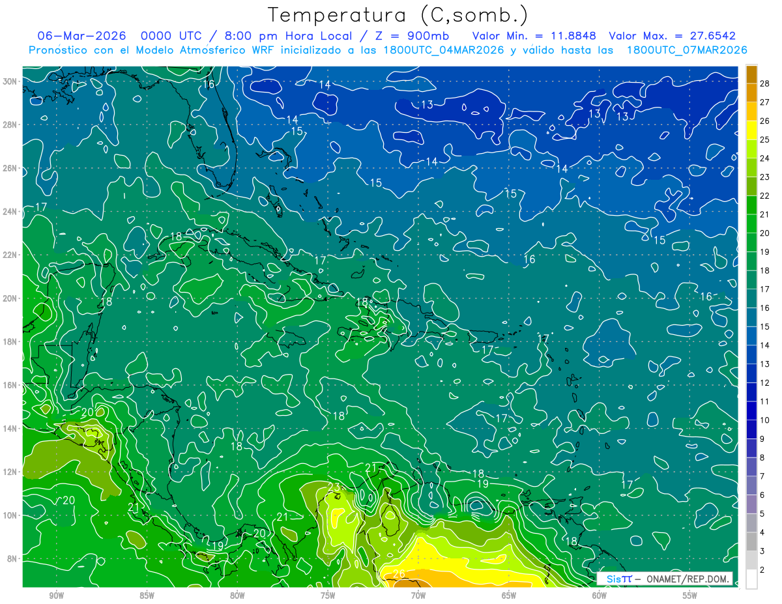Click the "28N" latitude axis label
The width and height of the screenshot is (782, 604).
click(x=11, y=124)
